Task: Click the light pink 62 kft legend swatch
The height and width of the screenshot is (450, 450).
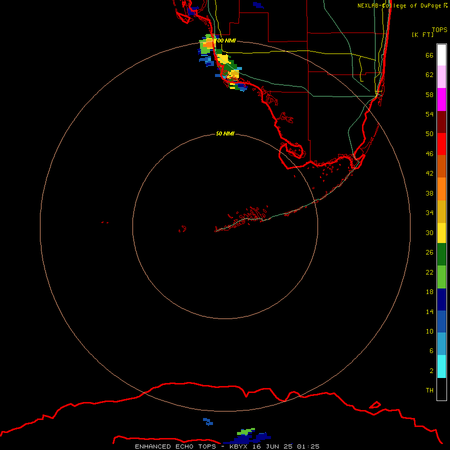Action: click(x=441, y=76)
